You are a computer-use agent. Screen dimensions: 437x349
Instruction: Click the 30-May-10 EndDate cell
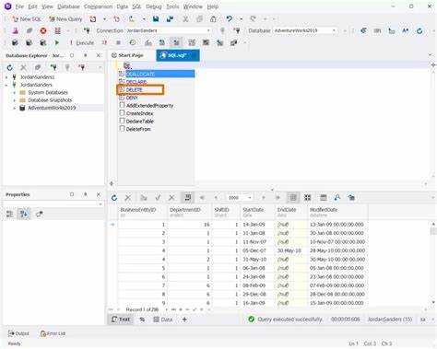pyautogui.click(x=290, y=250)
